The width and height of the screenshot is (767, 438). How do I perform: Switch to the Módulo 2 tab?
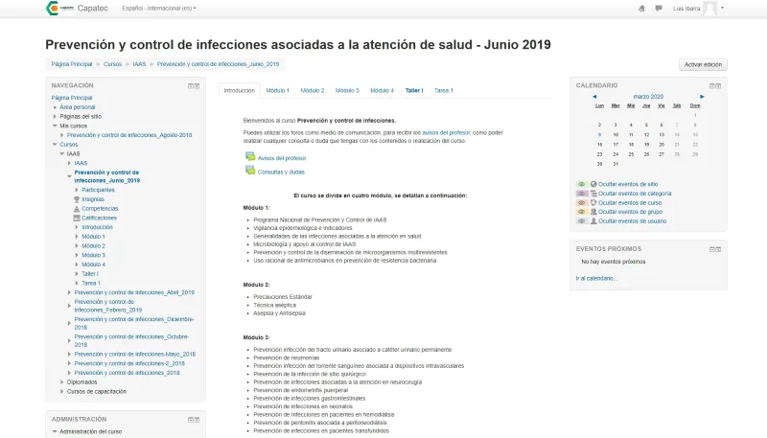pos(313,90)
